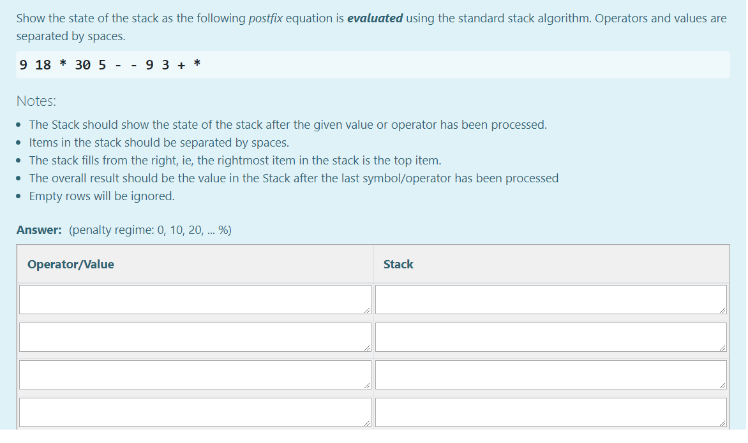
Task: Click the Answer label
Action: point(37,229)
